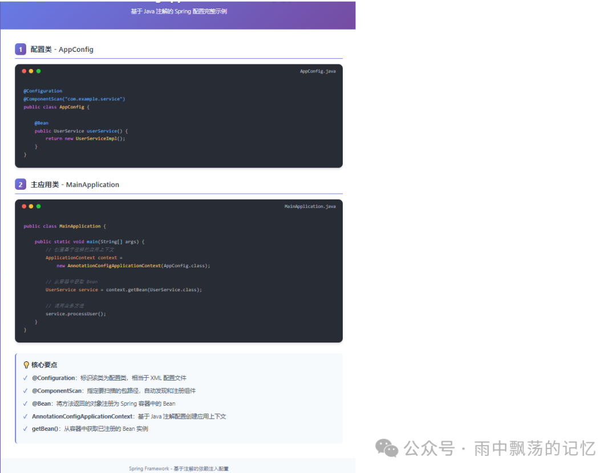Image resolution: width=616 pixels, height=473 pixels.
Task: Click the red traffic light dot on AppConfig.java window
Action: 23,71
